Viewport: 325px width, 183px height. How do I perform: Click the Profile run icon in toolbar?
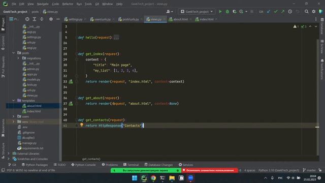(x=241, y=12)
